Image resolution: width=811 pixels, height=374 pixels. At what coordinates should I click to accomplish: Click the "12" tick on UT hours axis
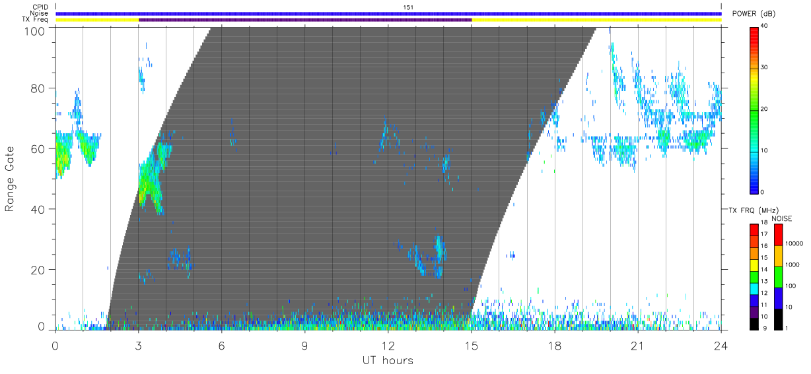[388, 345]
